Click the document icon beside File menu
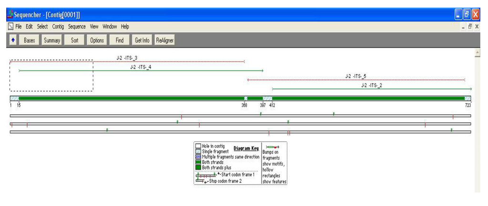488x206 pixels. (10, 27)
